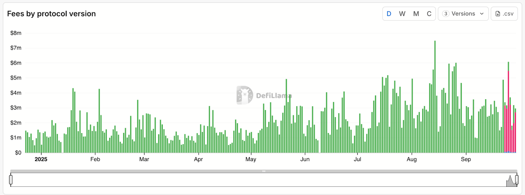Switch chart to Weekly (W) interval
This screenshot has height=195, width=525.
tap(402, 14)
